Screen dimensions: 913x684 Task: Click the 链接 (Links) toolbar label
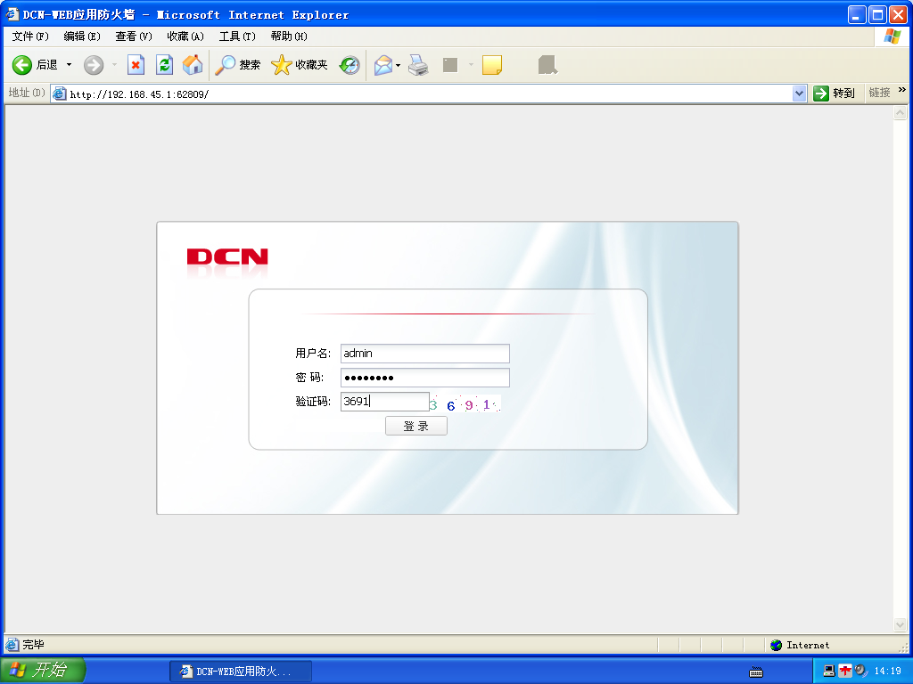(879, 93)
